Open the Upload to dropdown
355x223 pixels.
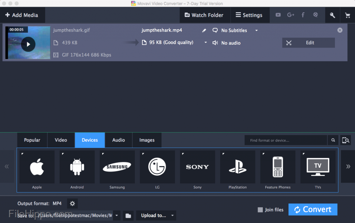click(156, 215)
